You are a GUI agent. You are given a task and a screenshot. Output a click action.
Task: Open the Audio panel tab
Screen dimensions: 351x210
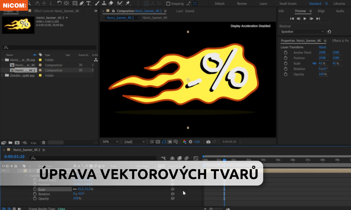pos(340,11)
